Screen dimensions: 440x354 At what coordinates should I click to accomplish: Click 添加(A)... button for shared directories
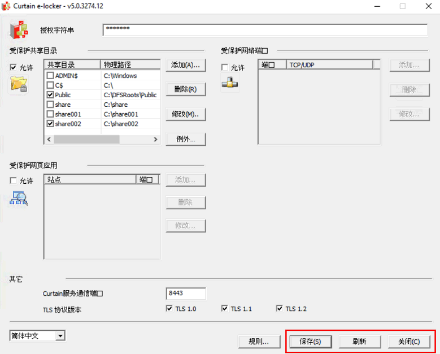185,65
